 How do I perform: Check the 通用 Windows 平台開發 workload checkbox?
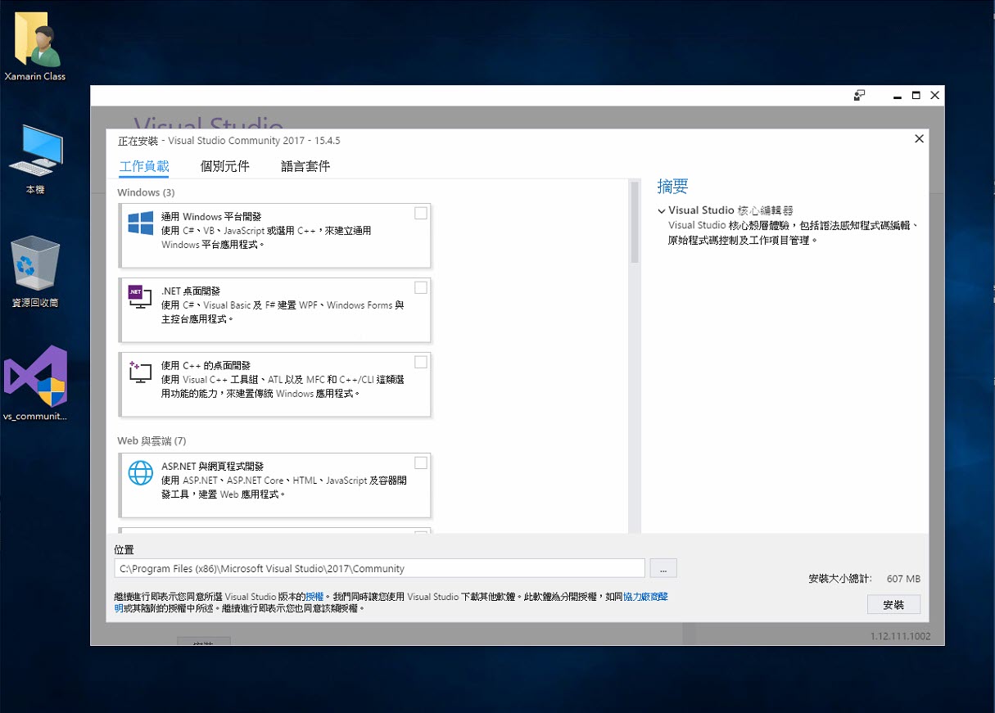420,214
